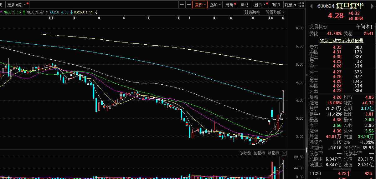Click the MA250:4.99 indicator label
376x179 pixels.
pos(84,12)
